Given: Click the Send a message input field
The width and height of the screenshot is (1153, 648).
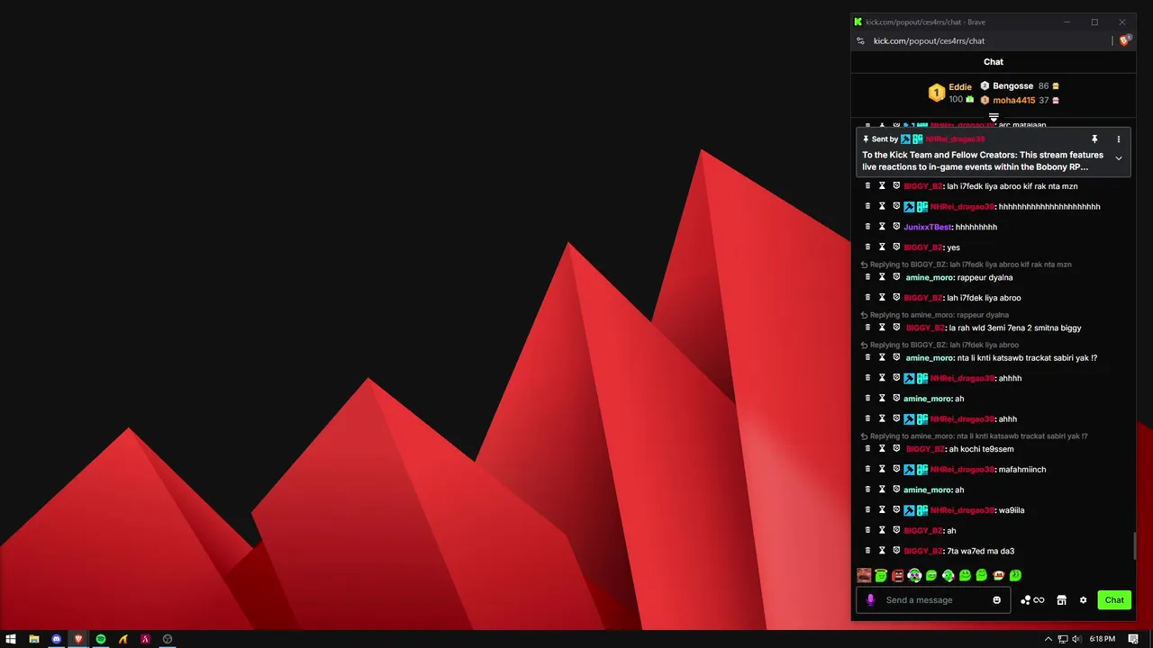Looking at the screenshot, I should click(933, 600).
